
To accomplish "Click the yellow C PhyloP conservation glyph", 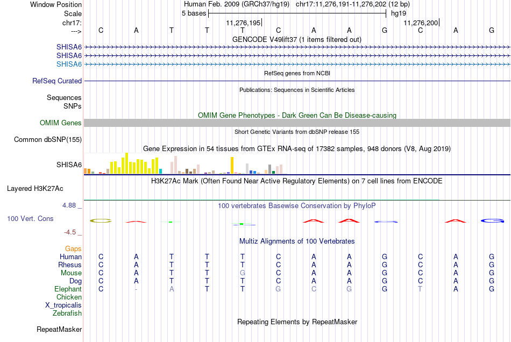I will tap(101, 221).
